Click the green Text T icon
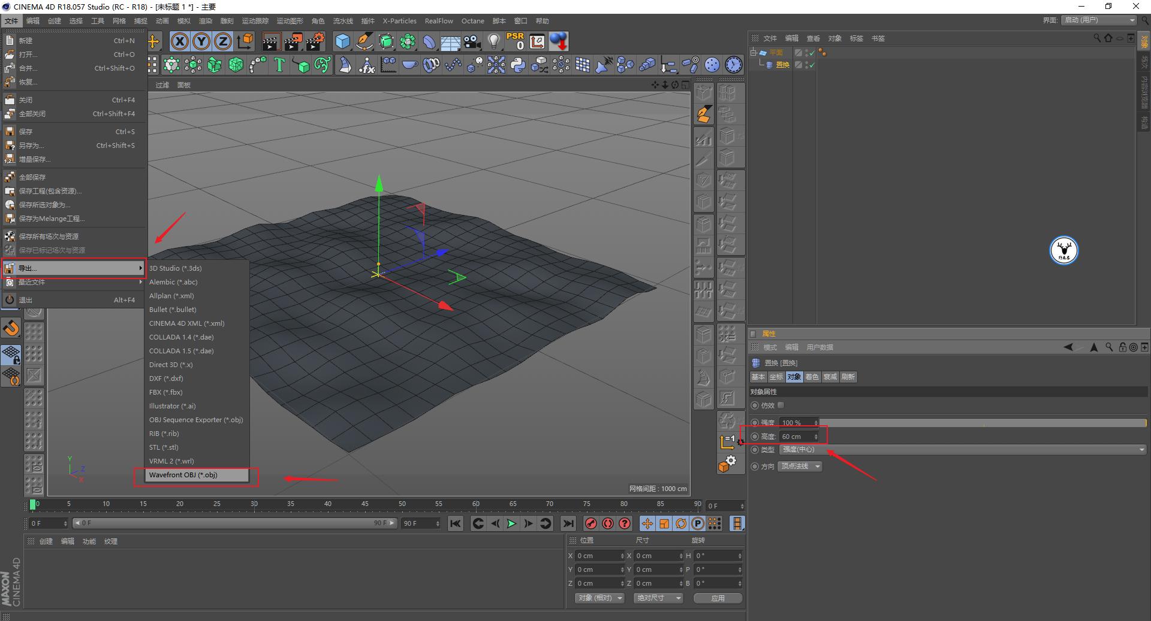Image resolution: width=1151 pixels, height=621 pixels. pyautogui.click(x=279, y=65)
